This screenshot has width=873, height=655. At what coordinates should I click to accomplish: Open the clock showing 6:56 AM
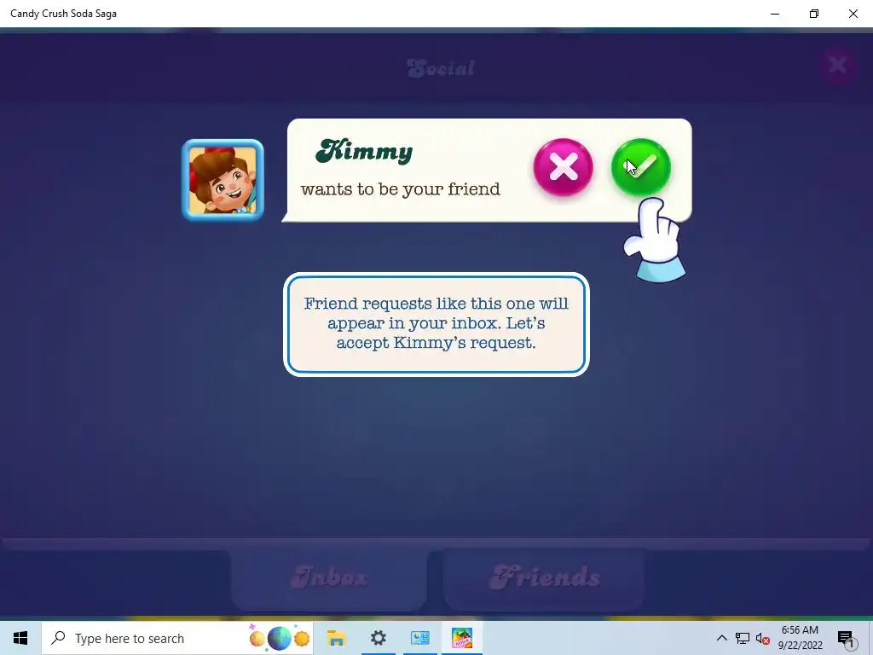tap(800, 638)
